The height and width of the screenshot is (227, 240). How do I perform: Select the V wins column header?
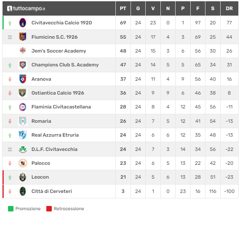pos(153,8)
